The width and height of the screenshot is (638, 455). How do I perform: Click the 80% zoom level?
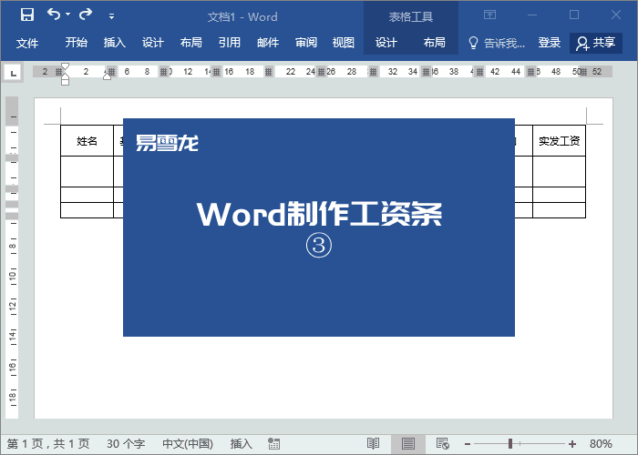point(601,444)
